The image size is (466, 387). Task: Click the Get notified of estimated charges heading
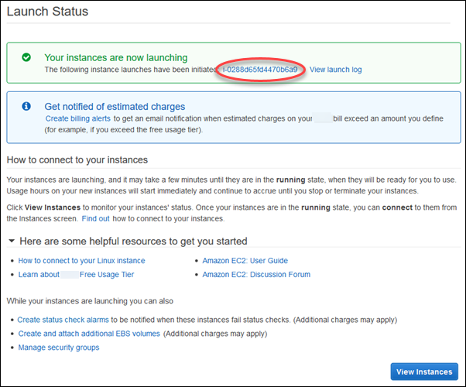click(x=115, y=106)
